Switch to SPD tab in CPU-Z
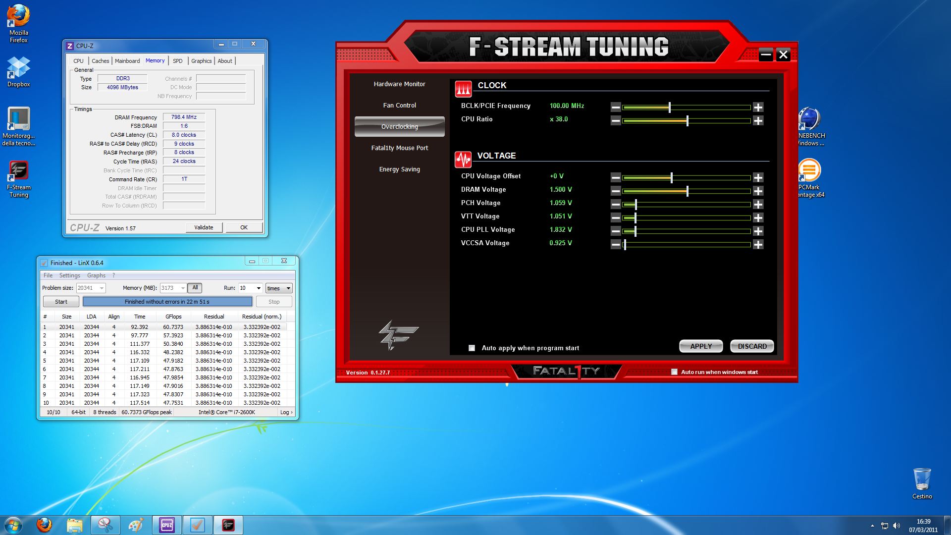The width and height of the screenshot is (951, 535). (x=177, y=61)
